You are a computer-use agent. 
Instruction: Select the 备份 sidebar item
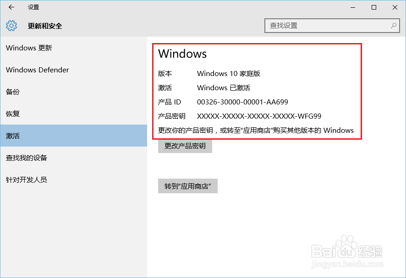coord(73,92)
